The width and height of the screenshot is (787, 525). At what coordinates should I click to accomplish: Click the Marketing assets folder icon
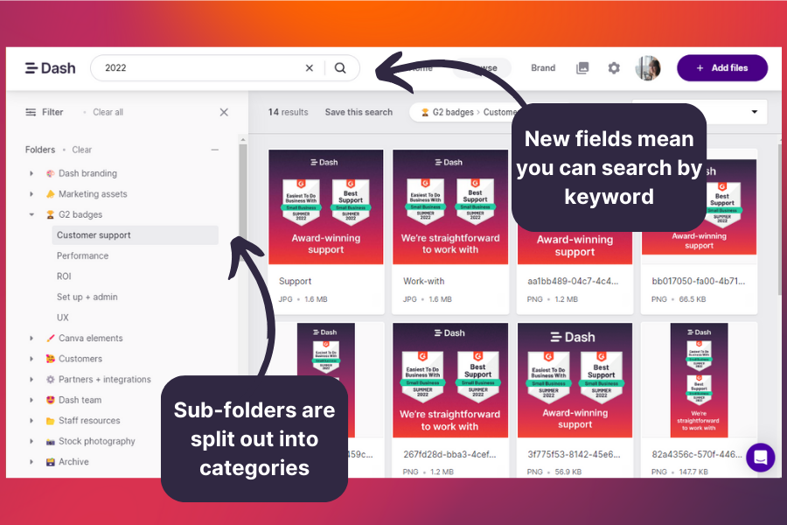click(50, 194)
